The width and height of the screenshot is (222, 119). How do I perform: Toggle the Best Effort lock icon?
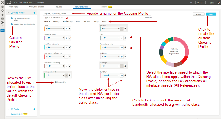click(x=125, y=75)
